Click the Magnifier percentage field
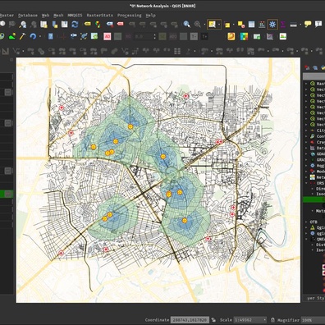This screenshot has height=325, width=325. 313,320
